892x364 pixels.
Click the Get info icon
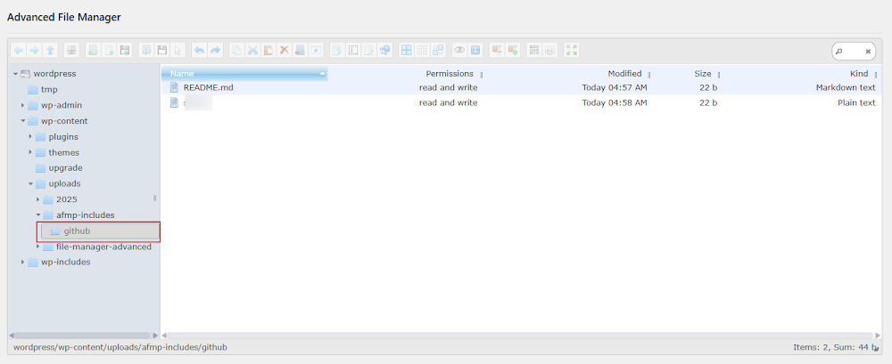pos(475,51)
